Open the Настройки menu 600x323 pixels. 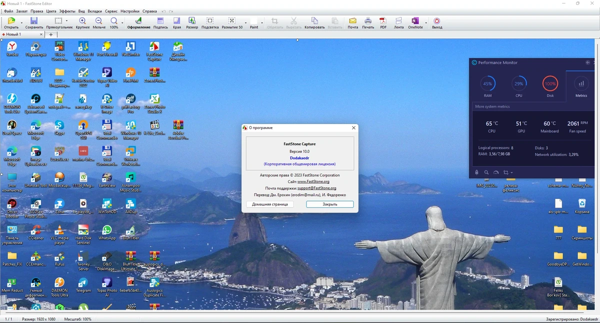click(x=130, y=11)
